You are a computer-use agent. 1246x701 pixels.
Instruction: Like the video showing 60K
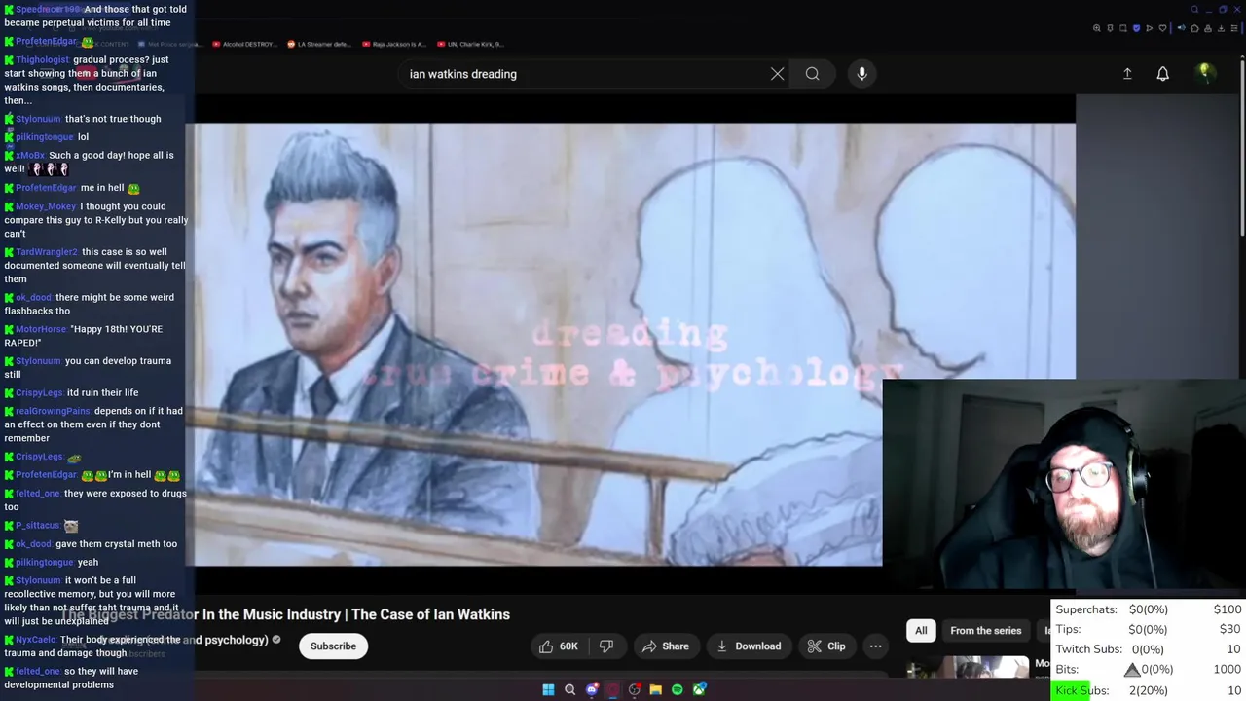559,646
